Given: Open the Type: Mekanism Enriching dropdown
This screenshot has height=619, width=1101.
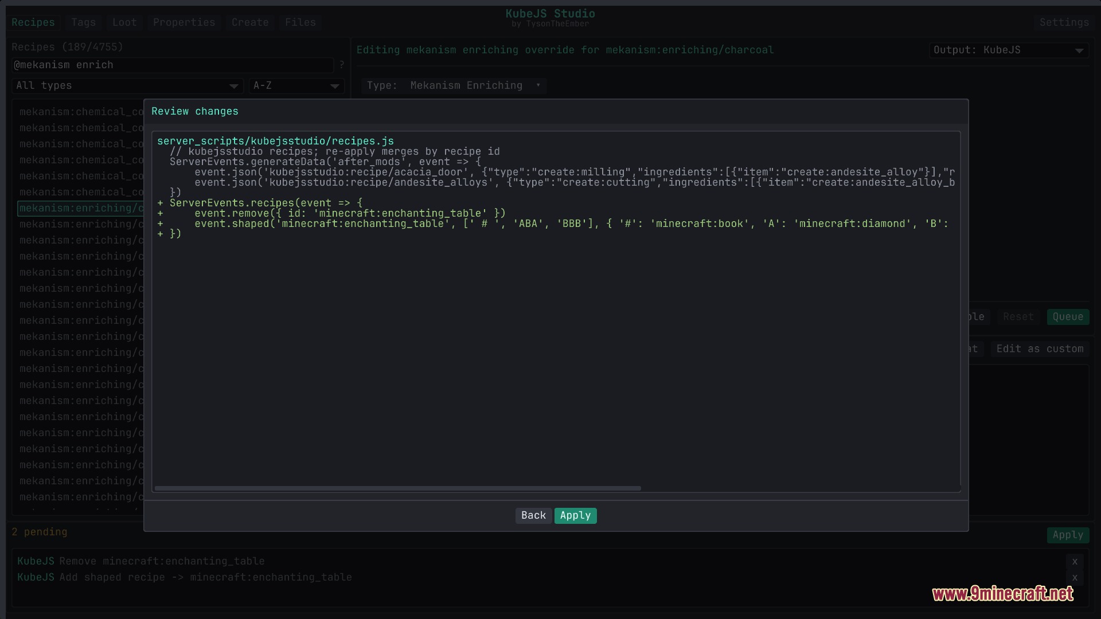Looking at the screenshot, I should pos(454,85).
